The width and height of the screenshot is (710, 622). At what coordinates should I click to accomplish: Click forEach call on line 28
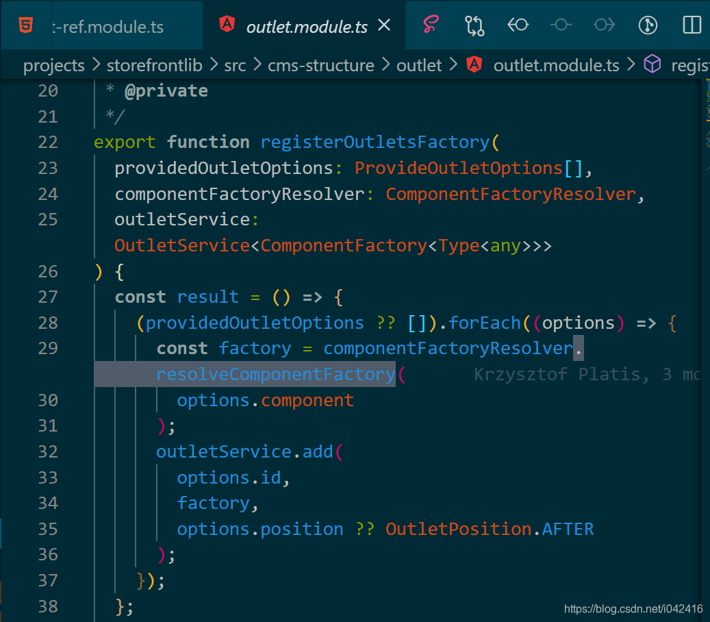tap(485, 323)
